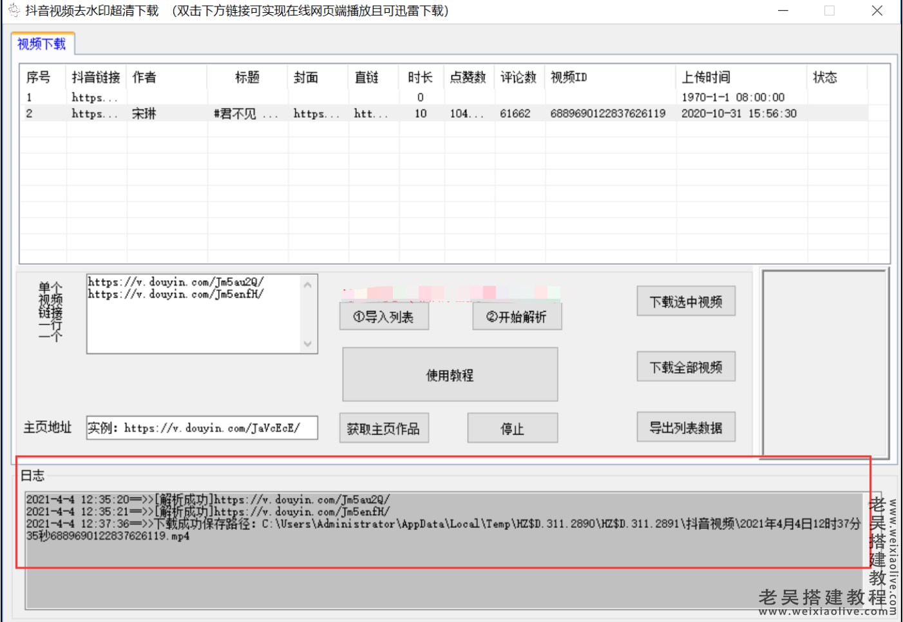Click the video preview panel on the right

coord(825,364)
